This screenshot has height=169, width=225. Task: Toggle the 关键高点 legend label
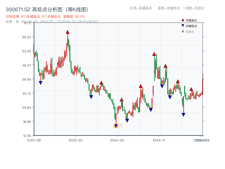(x=191, y=20)
